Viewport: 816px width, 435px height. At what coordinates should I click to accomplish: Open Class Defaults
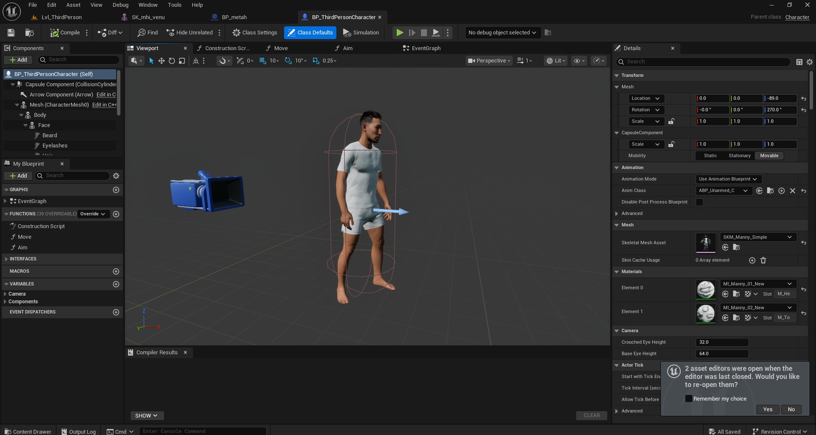(310, 32)
